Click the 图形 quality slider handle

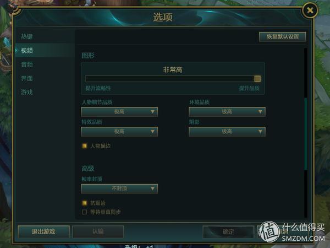(257, 79)
